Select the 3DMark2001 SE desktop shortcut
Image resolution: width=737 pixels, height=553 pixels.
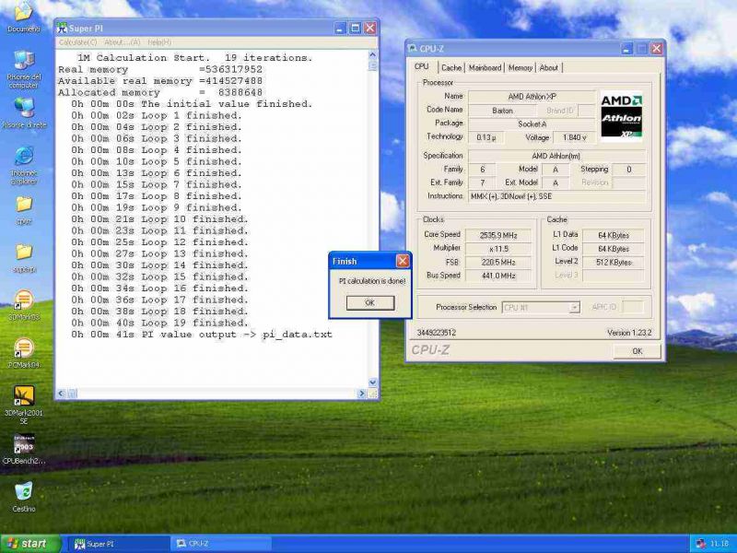click(24, 405)
